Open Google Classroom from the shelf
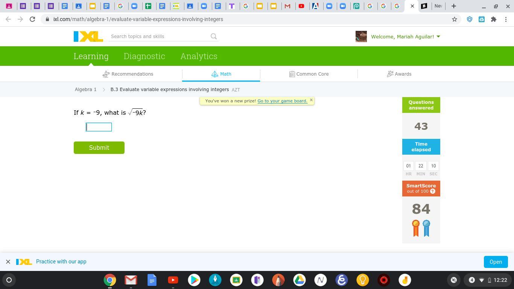The width and height of the screenshot is (514, 289). pos(236,280)
